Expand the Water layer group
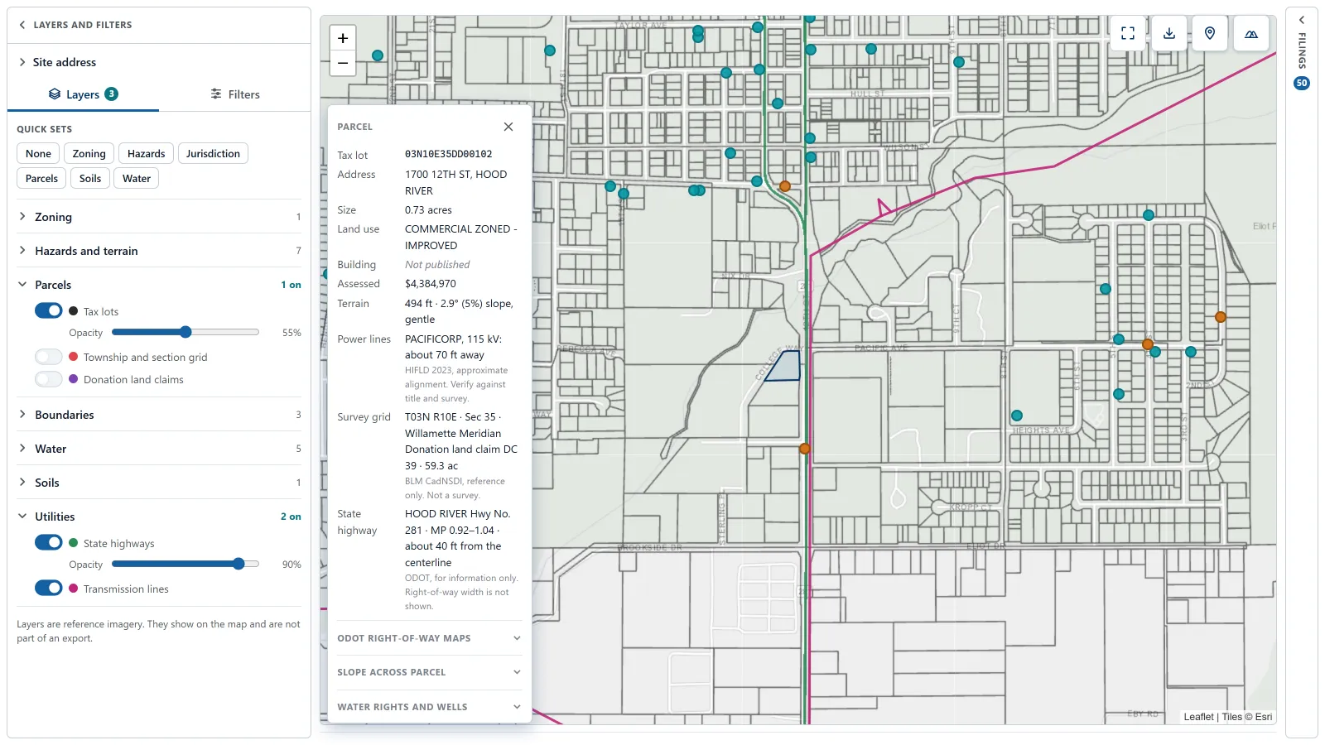 (159, 449)
